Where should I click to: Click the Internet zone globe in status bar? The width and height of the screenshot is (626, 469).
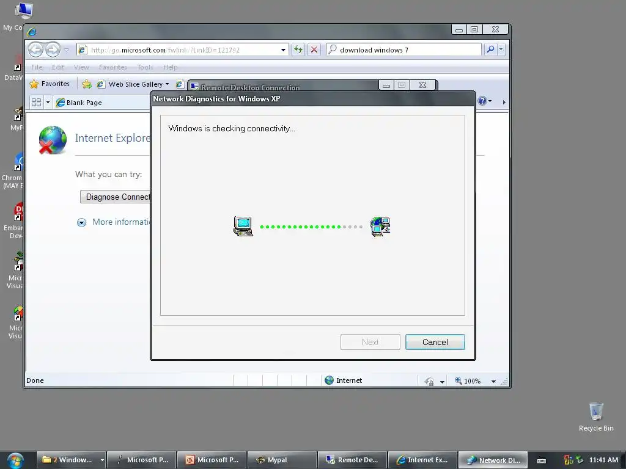click(329, 380)
